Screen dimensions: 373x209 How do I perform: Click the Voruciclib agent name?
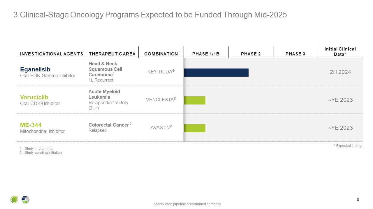(x=34, y=97)
